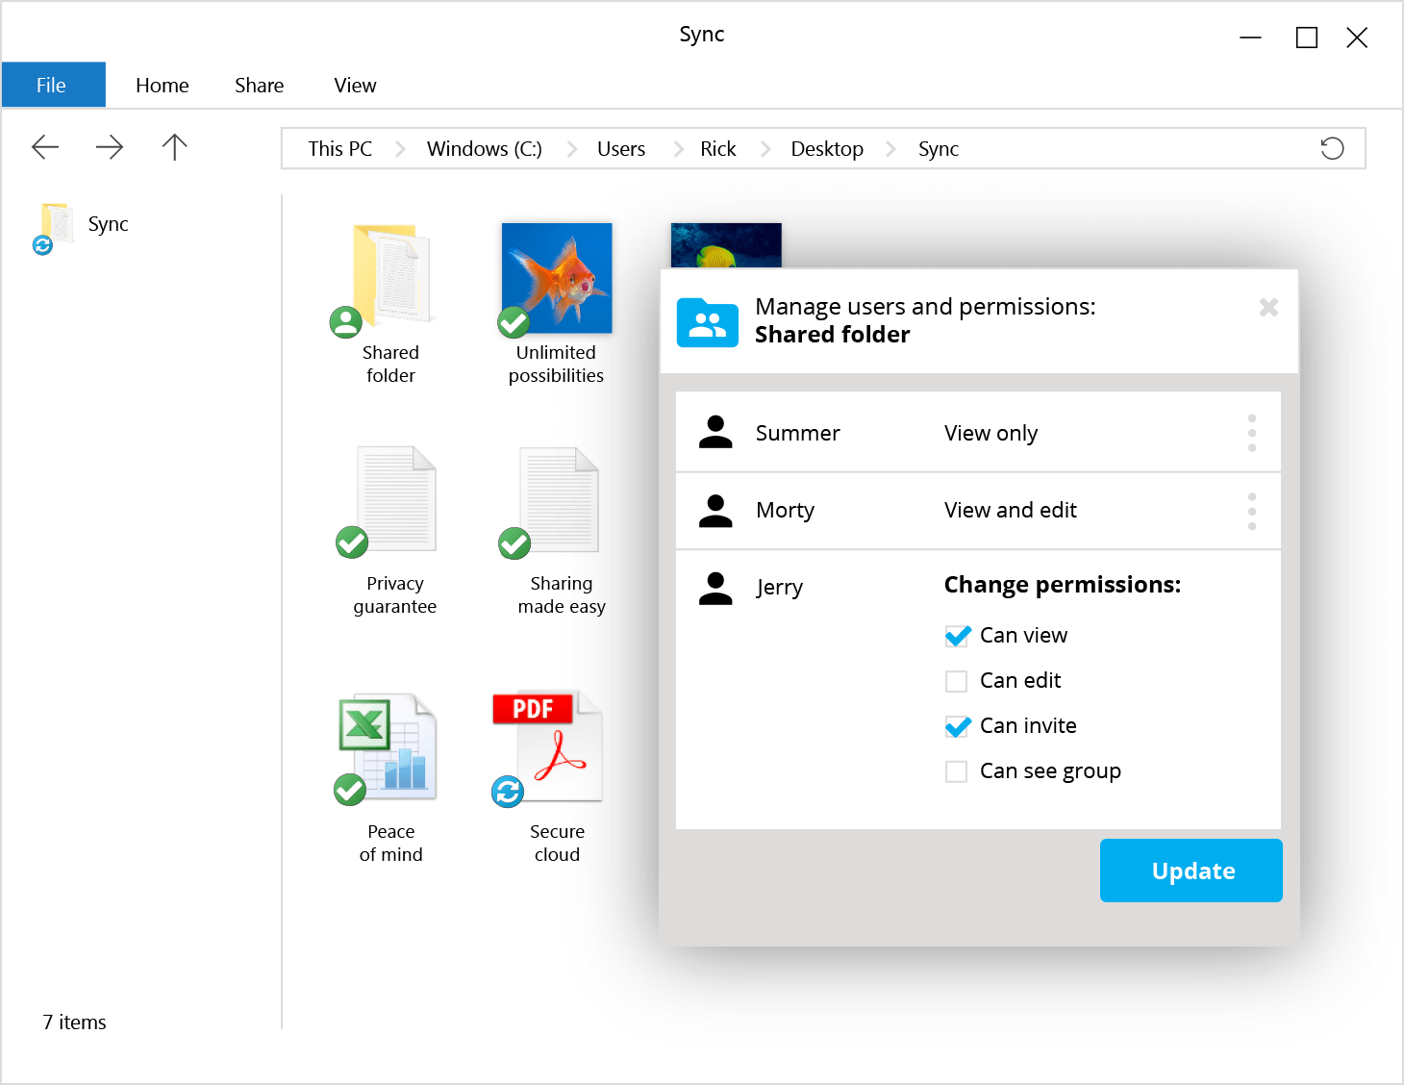
Task: Switch to the View ribbon tab
Action: pos(354,85)
